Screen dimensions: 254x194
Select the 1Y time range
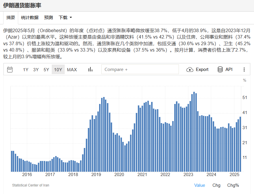pos(26,69)
